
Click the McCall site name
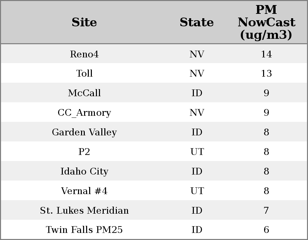click(84, 93)
